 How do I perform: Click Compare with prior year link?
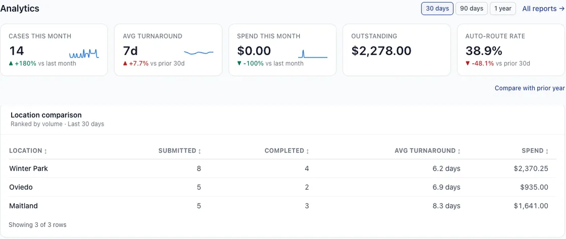pos(530,88)
